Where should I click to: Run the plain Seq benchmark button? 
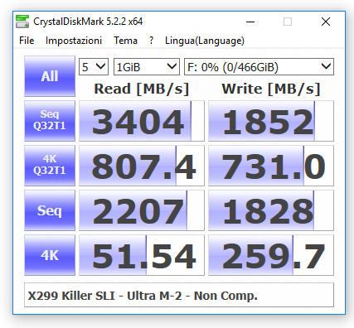point(50,210)
